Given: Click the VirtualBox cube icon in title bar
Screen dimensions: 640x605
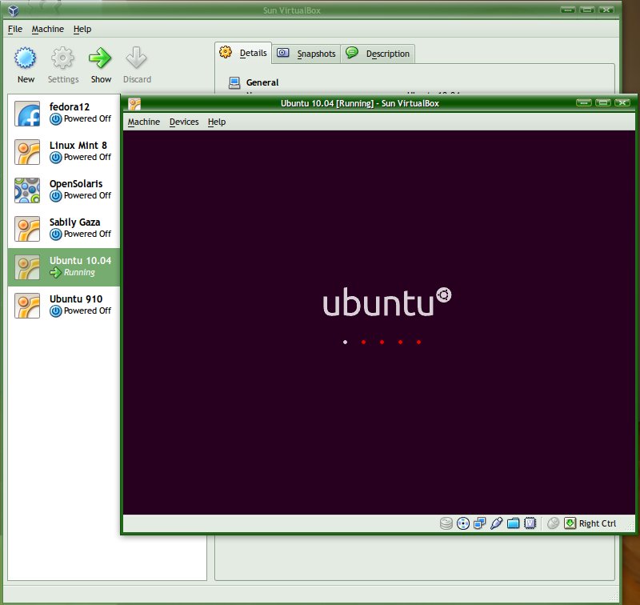Looking at the screenshot, I should (14, 10).
